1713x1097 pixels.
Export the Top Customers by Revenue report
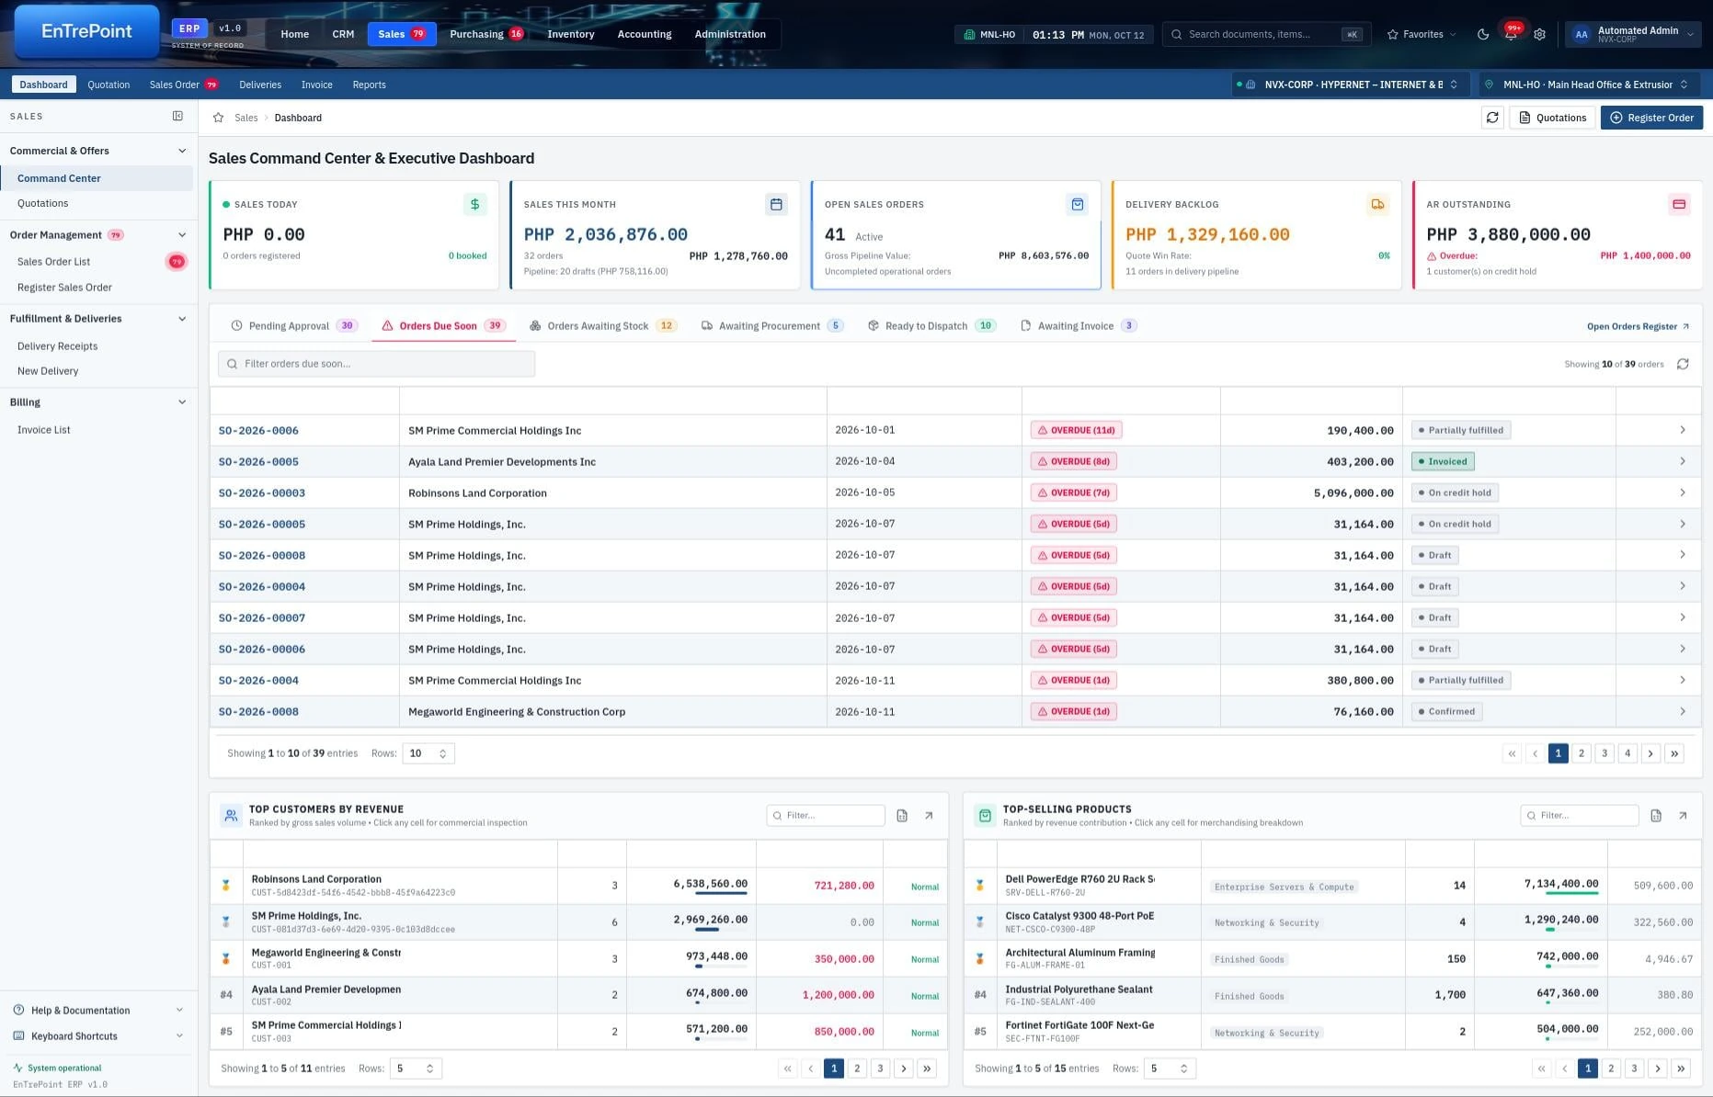902,815
